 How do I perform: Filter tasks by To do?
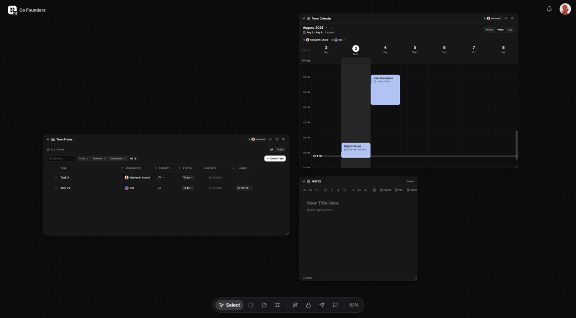[x=84, y=159]
